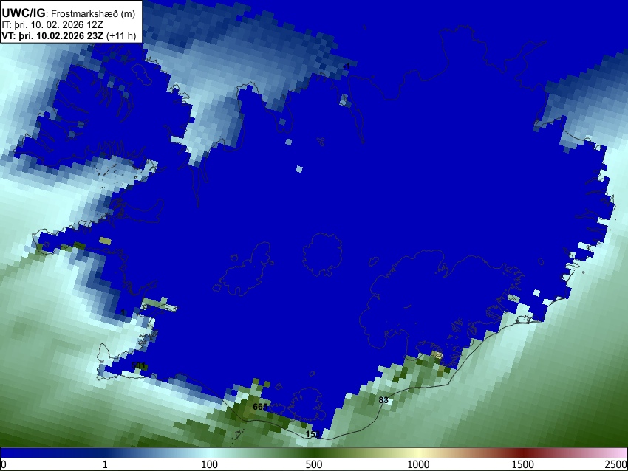Click the color scale label '0'
The image size is (628, 471).
(4, 464)
